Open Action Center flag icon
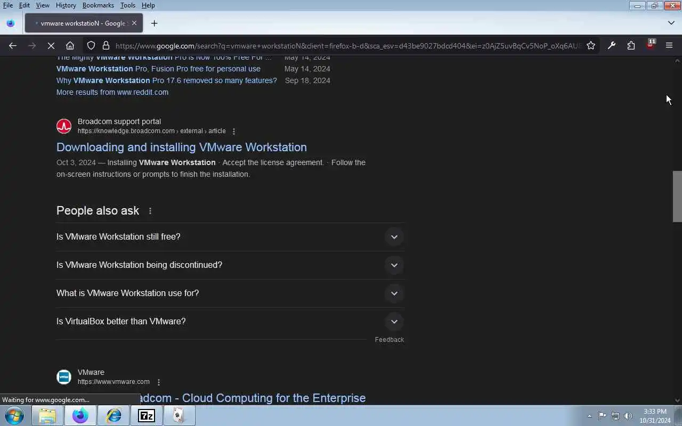Viewport: 682px width, 426px height. coord(602,416)
